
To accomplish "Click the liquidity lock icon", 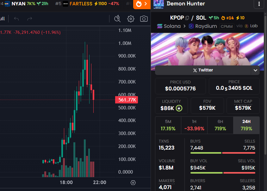I will (x=179, y=108).
